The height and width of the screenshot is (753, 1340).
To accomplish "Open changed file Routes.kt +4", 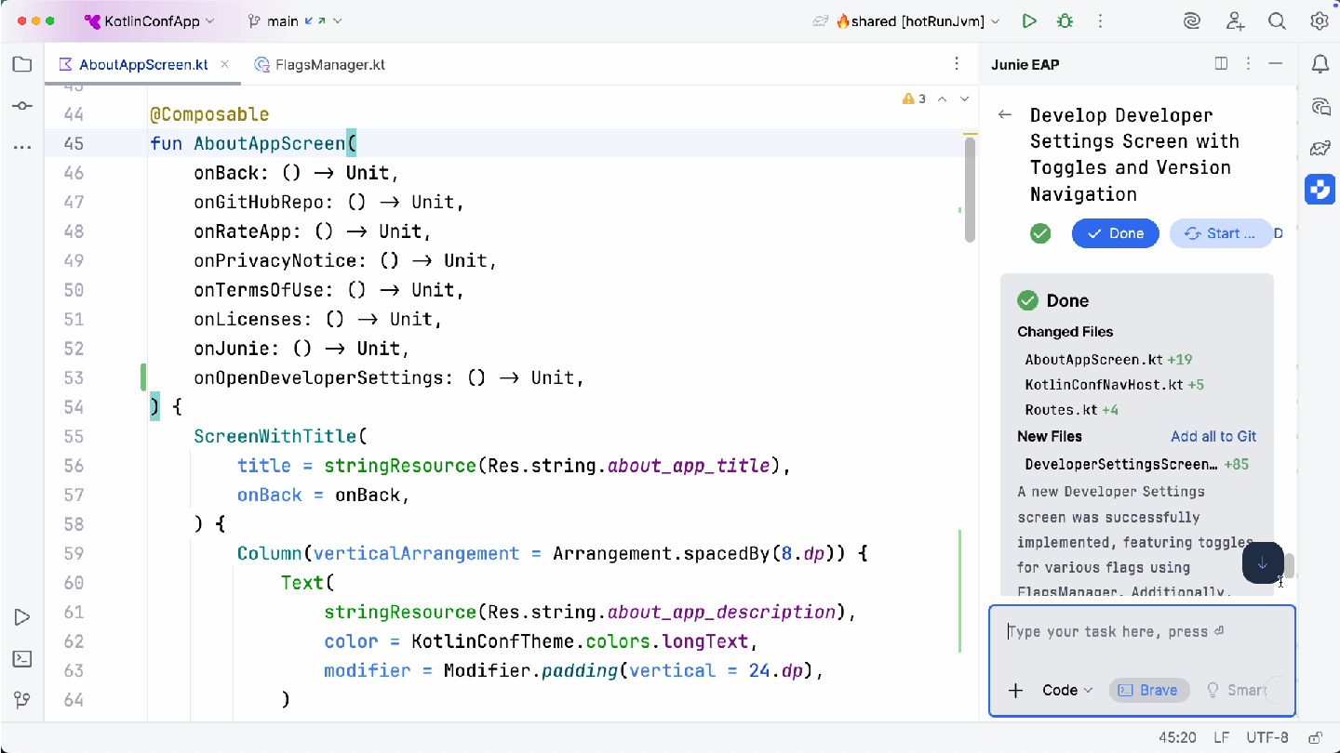I will [1071, 409].
